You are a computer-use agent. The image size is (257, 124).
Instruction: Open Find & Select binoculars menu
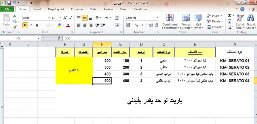pos(251,22)
